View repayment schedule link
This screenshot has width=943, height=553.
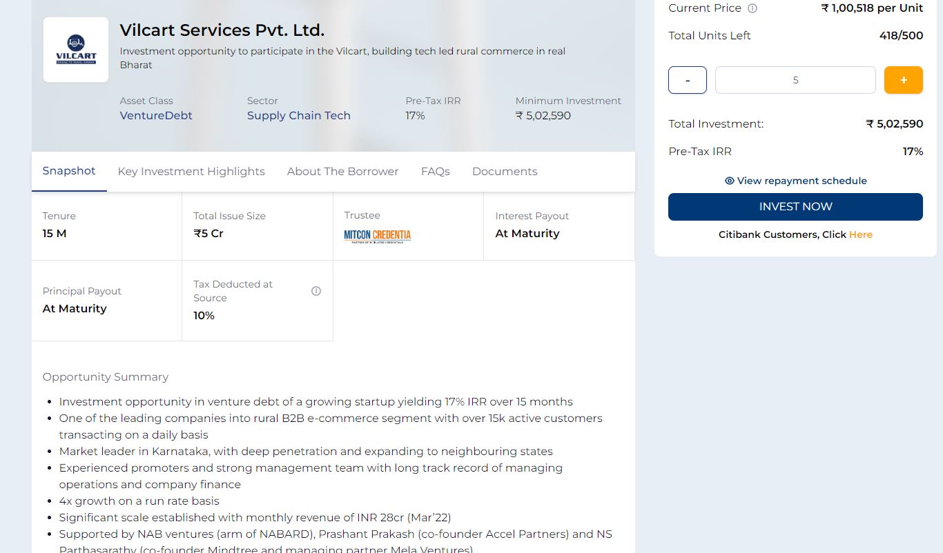(796, 181)
